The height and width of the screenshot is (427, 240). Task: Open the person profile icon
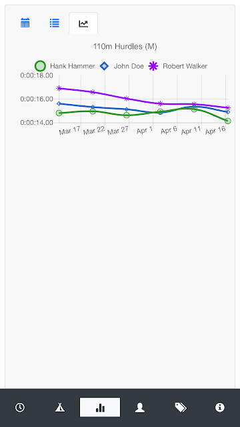coord(140,408)
